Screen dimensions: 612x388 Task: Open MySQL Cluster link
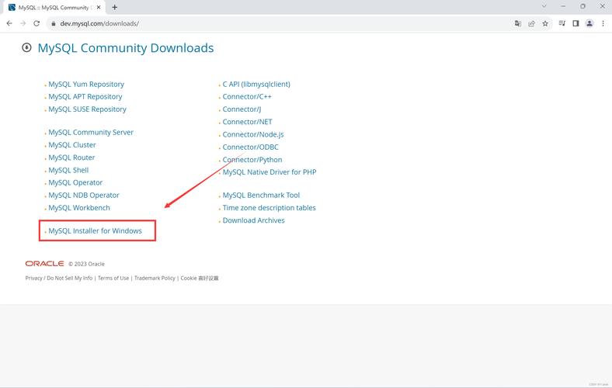point(72,144)
